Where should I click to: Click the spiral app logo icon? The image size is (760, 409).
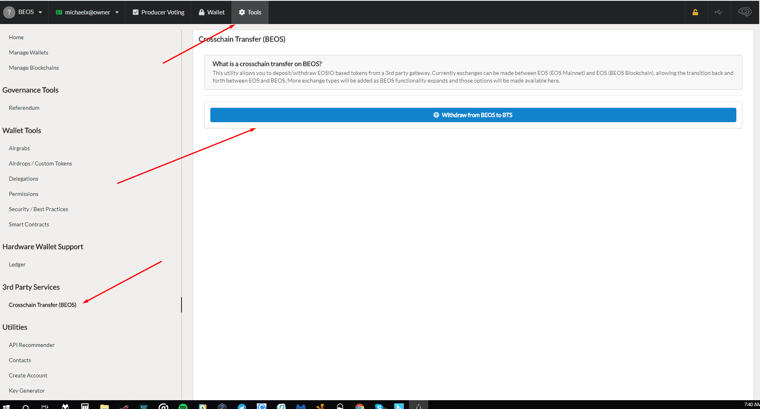pos(745,12)
